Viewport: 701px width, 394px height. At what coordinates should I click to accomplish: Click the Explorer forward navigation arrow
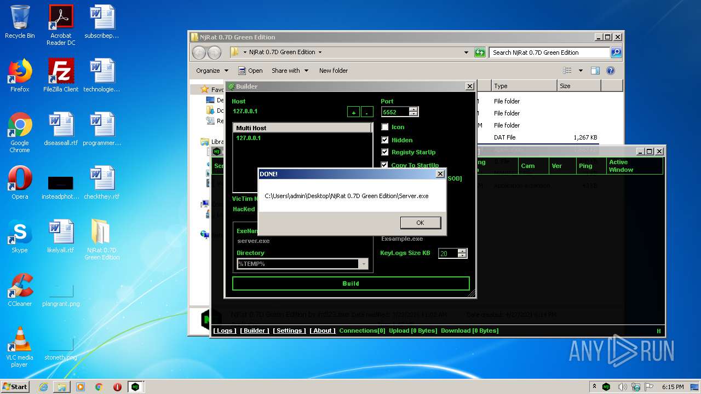214,53
